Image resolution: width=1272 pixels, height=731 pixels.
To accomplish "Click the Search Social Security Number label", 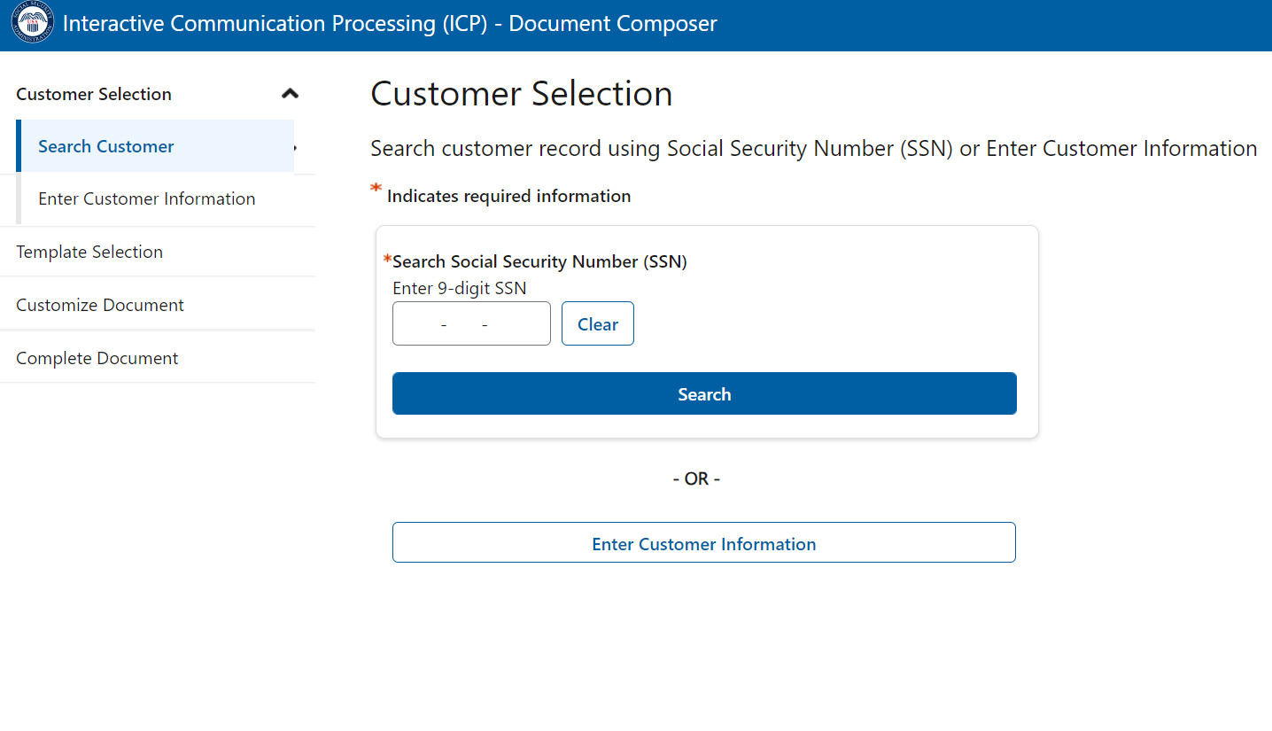I will tap(539, 261).
